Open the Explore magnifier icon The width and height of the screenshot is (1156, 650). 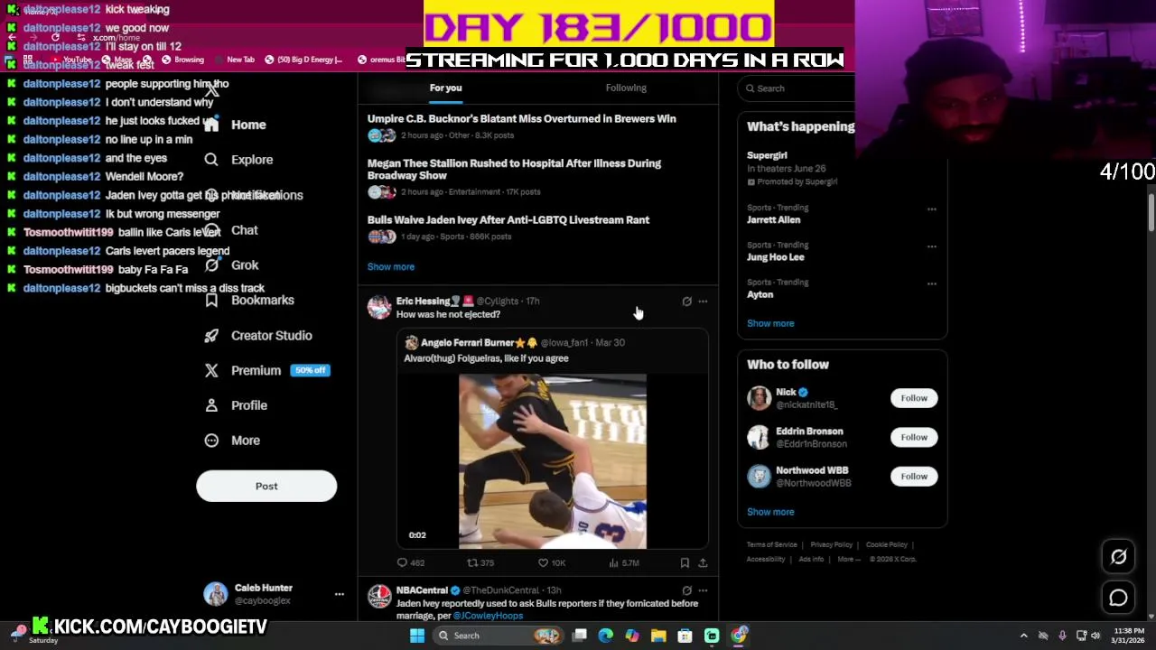(x=211, y=160)
